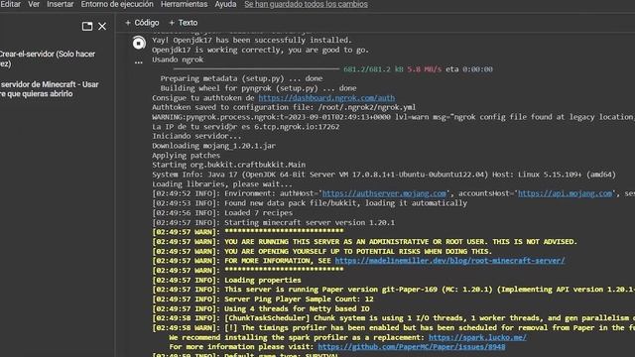Open the api.mojang.com link
This screenshot has width=635, height=357.
tap(565, 193)
